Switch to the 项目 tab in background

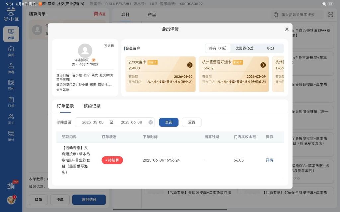click(125, 15)
